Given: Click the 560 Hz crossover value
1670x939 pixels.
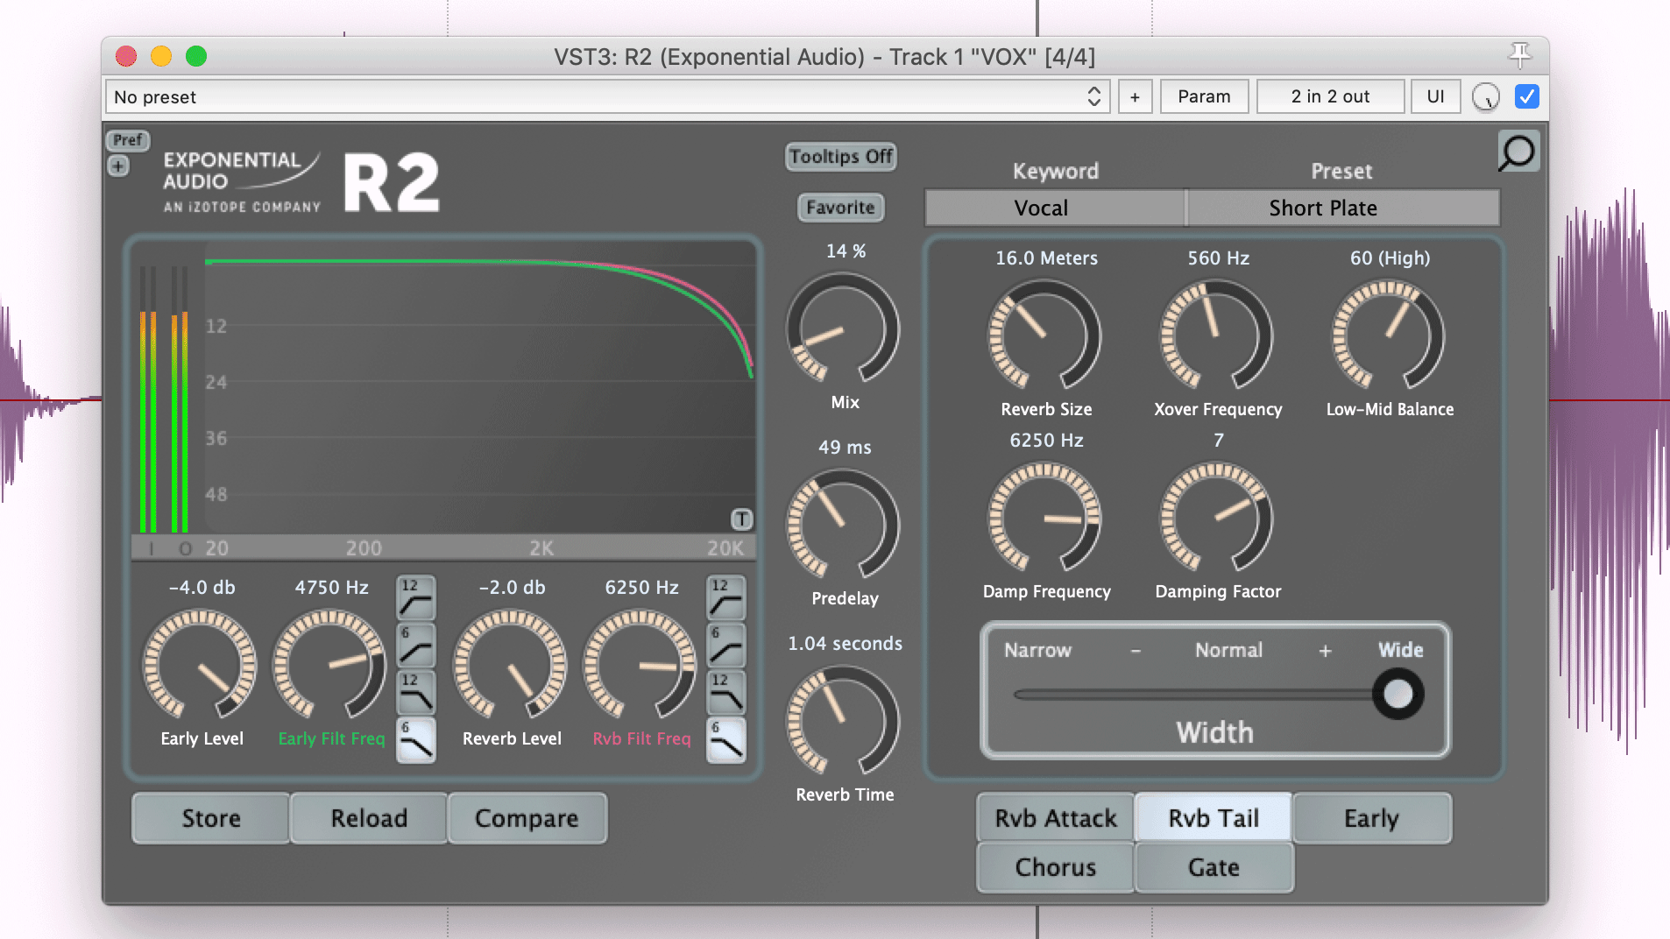Looking at the screenshot, I should coord(1218,258).
